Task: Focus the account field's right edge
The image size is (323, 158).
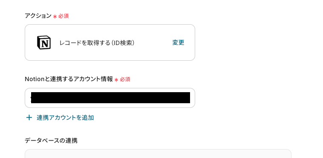Action: click(x=193, y=98)
